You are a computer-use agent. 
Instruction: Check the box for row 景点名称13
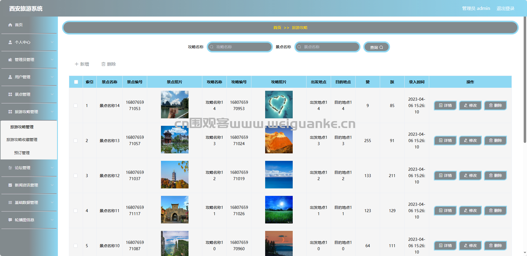click(x=76, y=141)
